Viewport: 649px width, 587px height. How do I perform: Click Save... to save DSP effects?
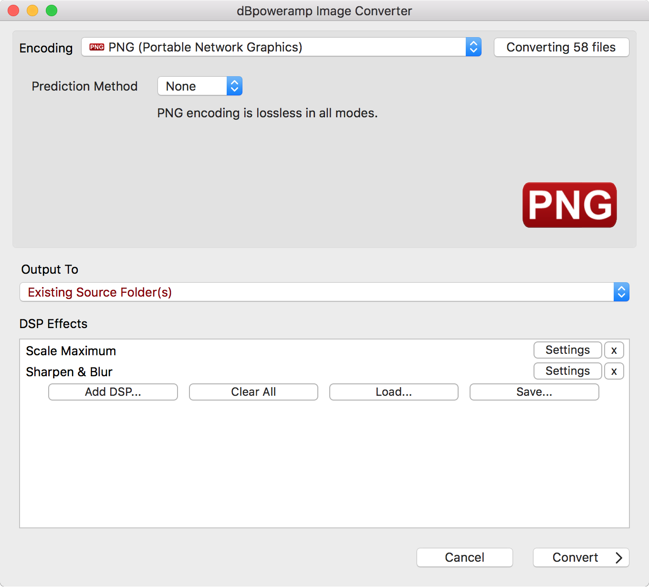pyautogui.click(x=534, y=392)
